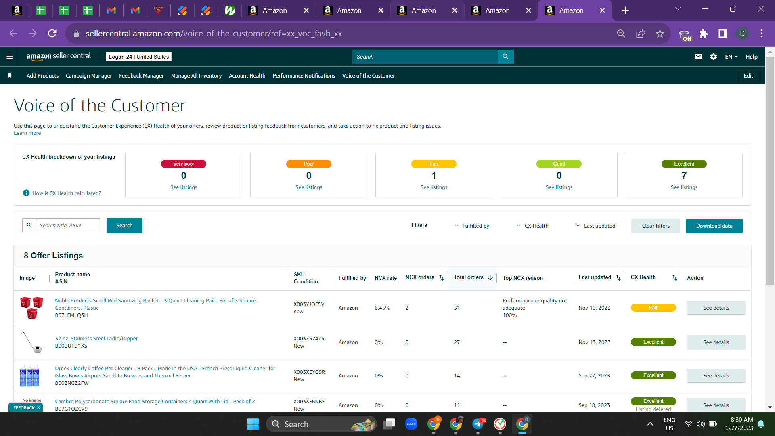Sort by Last updated arrows

(x=618, y=277)
